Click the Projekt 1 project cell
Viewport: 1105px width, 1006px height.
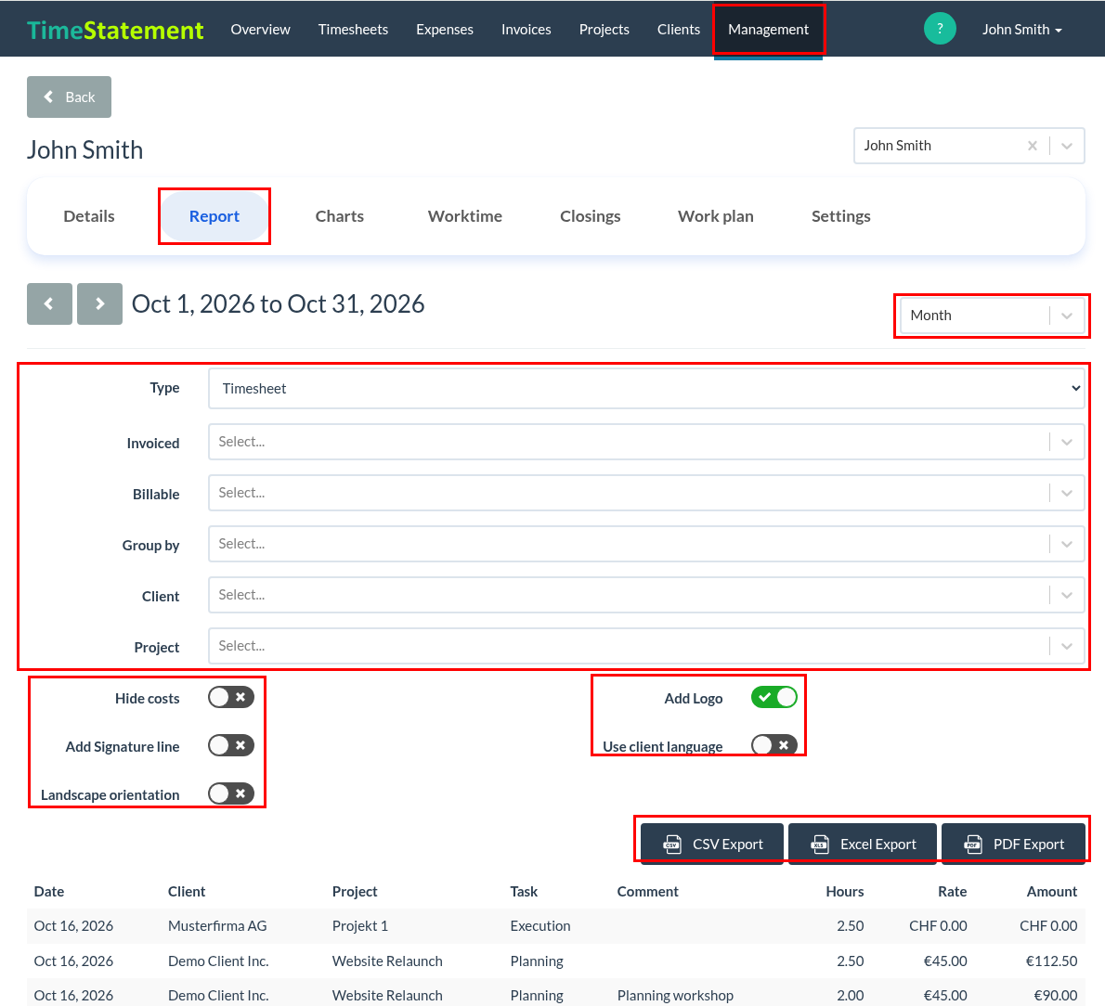[359, 925]
